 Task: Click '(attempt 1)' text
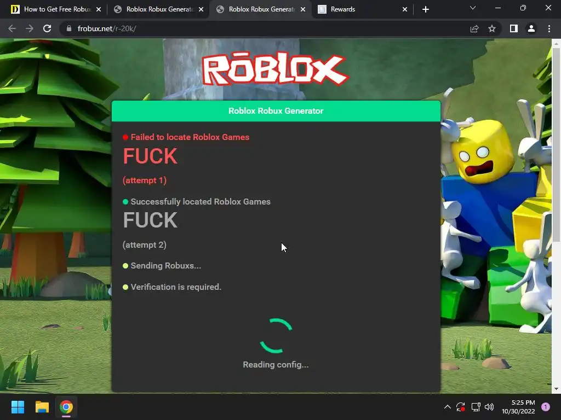click(x=145, y=180)
